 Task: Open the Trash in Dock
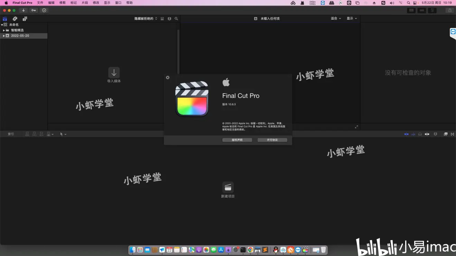pos(323,250)
